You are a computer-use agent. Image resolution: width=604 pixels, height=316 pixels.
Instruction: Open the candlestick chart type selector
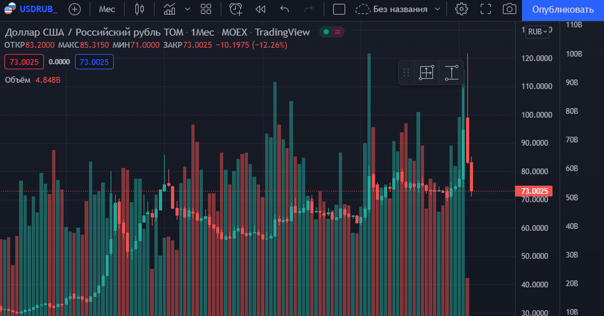139,9
